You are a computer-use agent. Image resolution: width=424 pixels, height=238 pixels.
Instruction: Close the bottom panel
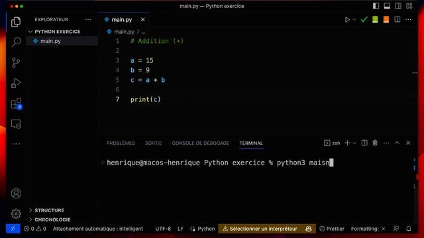click(408, 143)
